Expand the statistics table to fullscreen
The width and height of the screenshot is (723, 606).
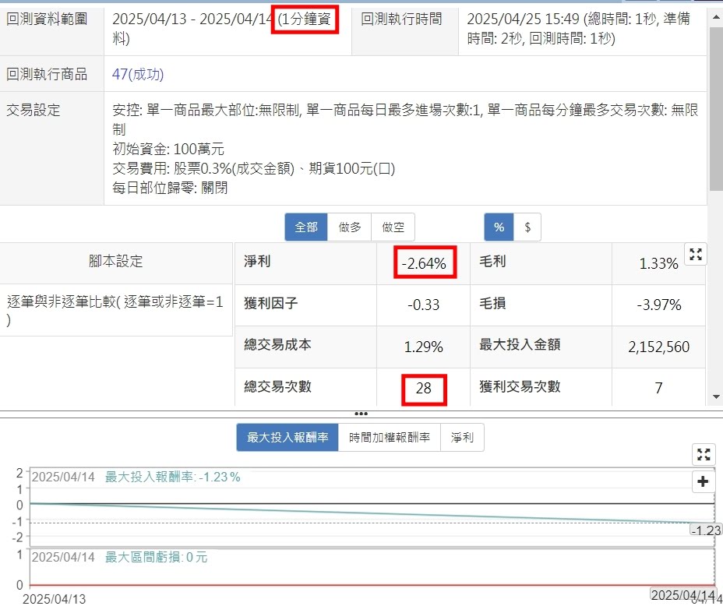(696, 254)
